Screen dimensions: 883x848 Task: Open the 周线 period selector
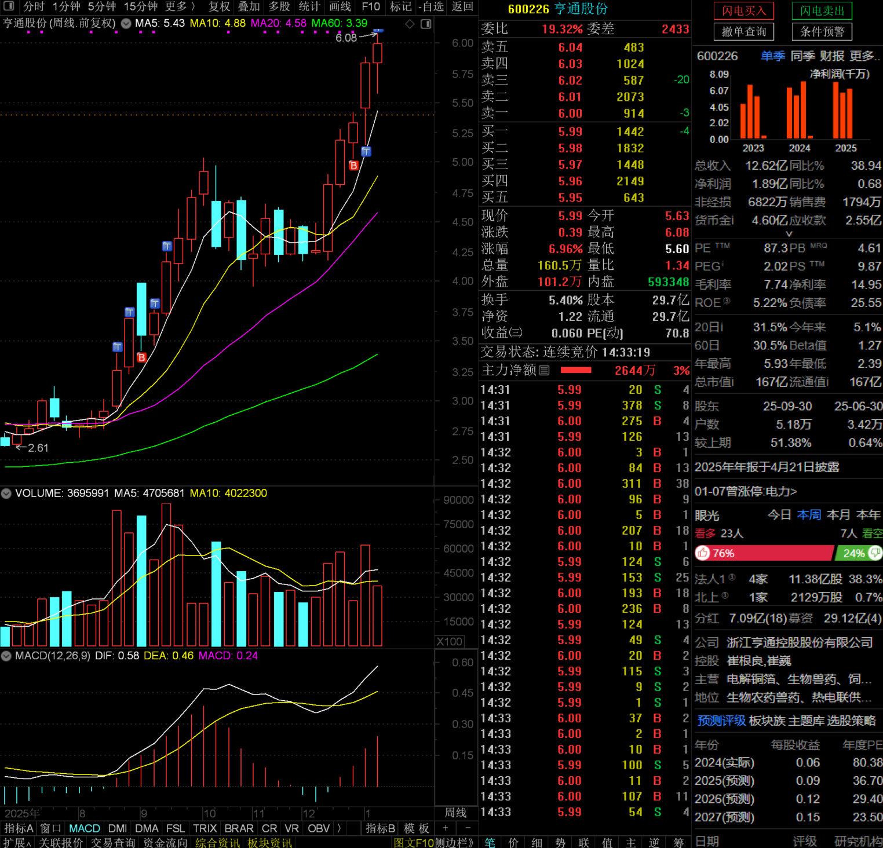coord(455,813)
